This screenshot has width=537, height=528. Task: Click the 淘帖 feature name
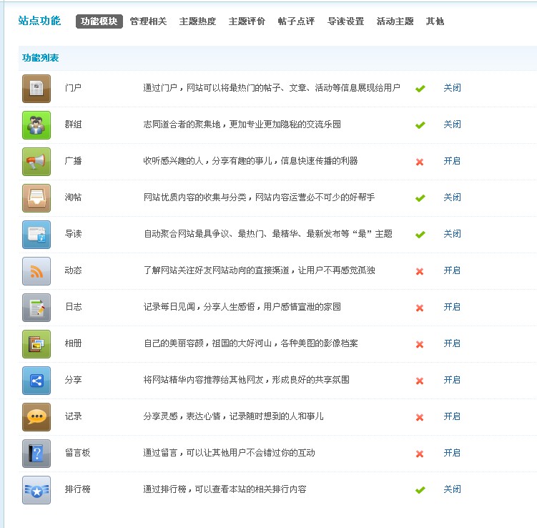click(73, 197)
